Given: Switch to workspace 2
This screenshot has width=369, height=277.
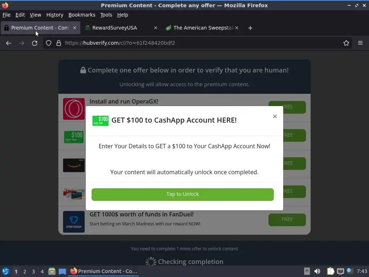Looking at the screenshot, I should [x=25, y=272].
